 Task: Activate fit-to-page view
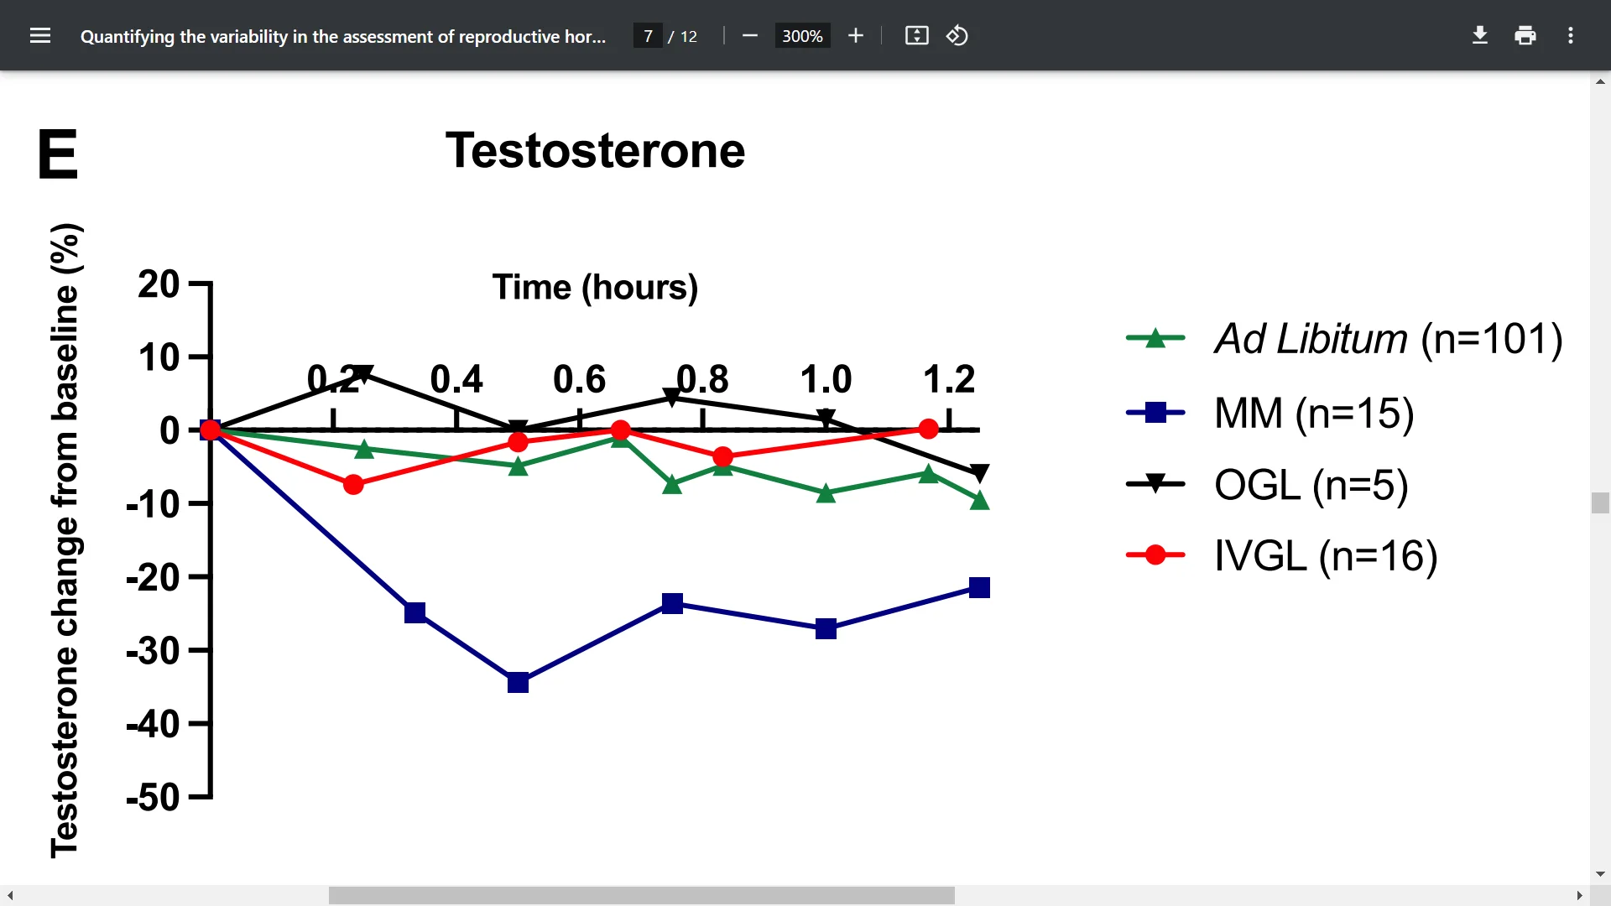[916, 35]
